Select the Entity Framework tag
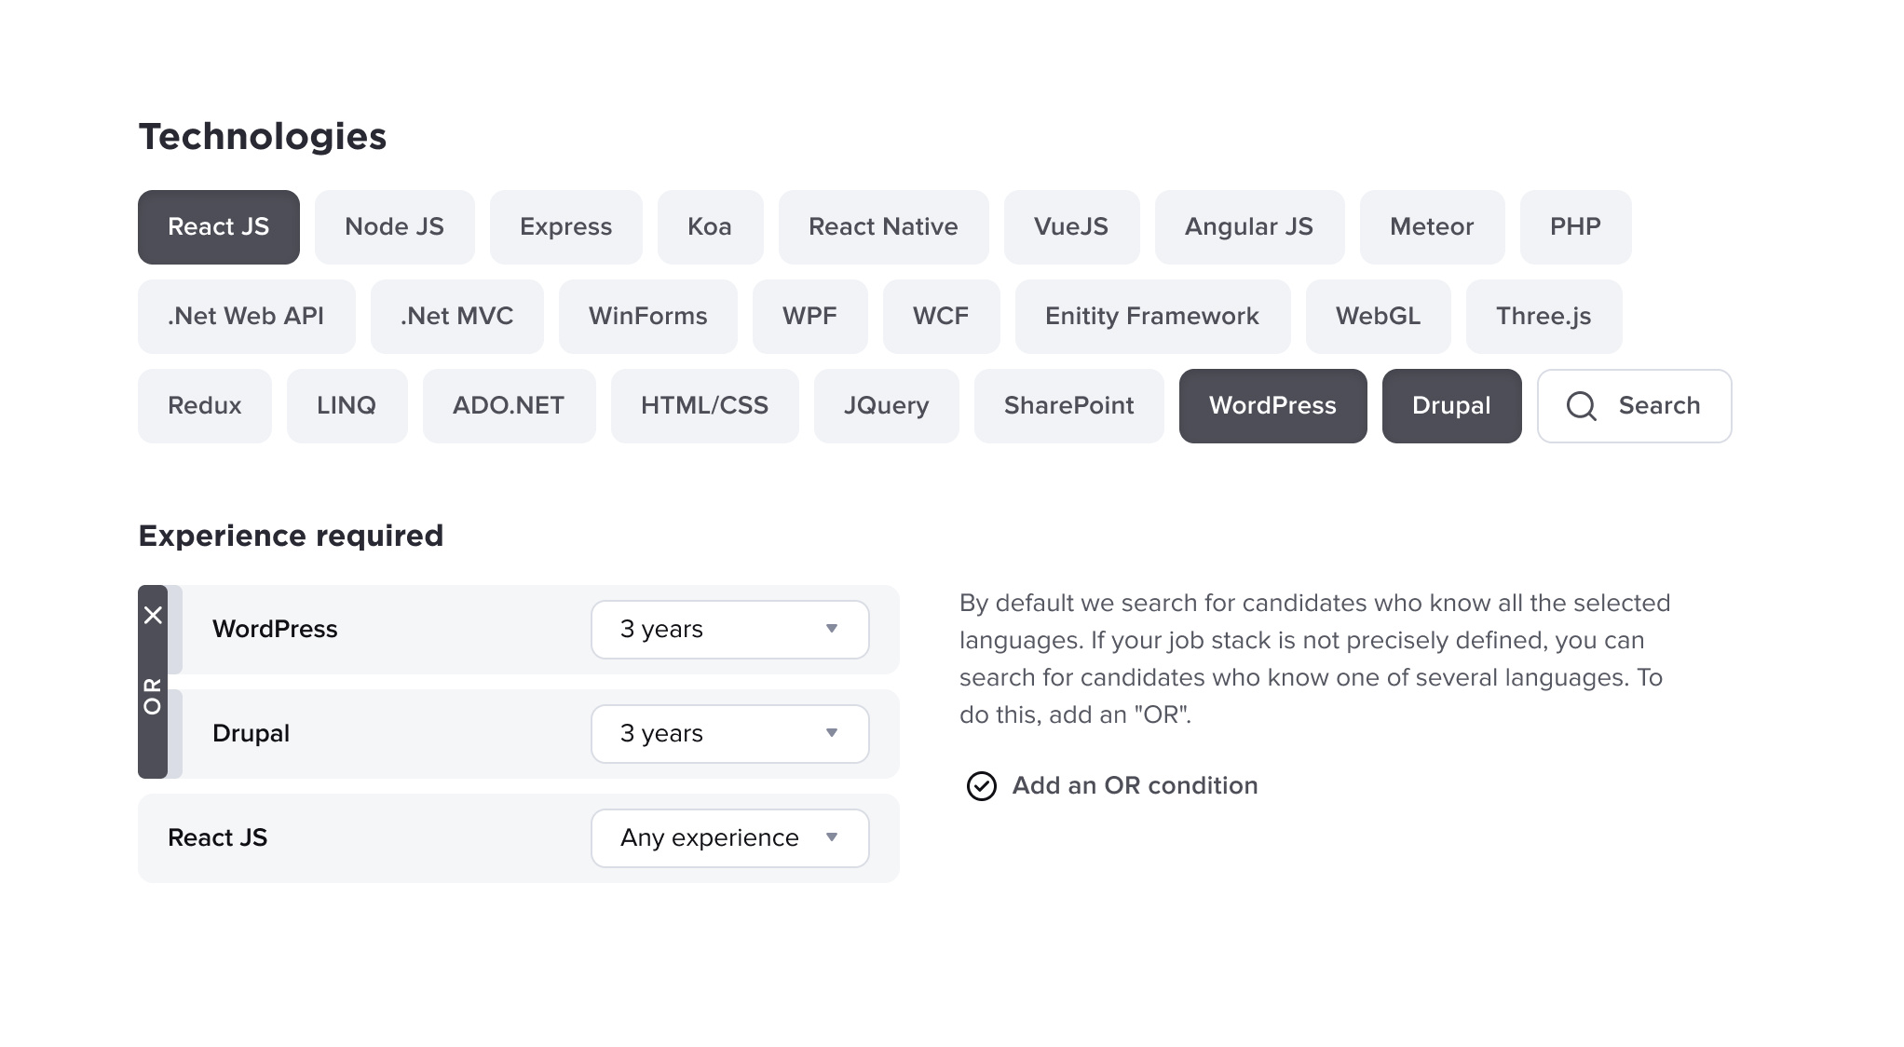 tap(1152, 316)
